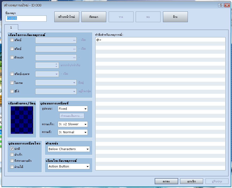The height and width of the screenshot is (188, 232).
Task: Click the สร้างหน้าใหม่ (new page) button
Action: click(x=67, y=17)
